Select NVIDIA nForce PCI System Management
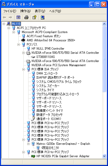108x166 pixels. (59, 65)
